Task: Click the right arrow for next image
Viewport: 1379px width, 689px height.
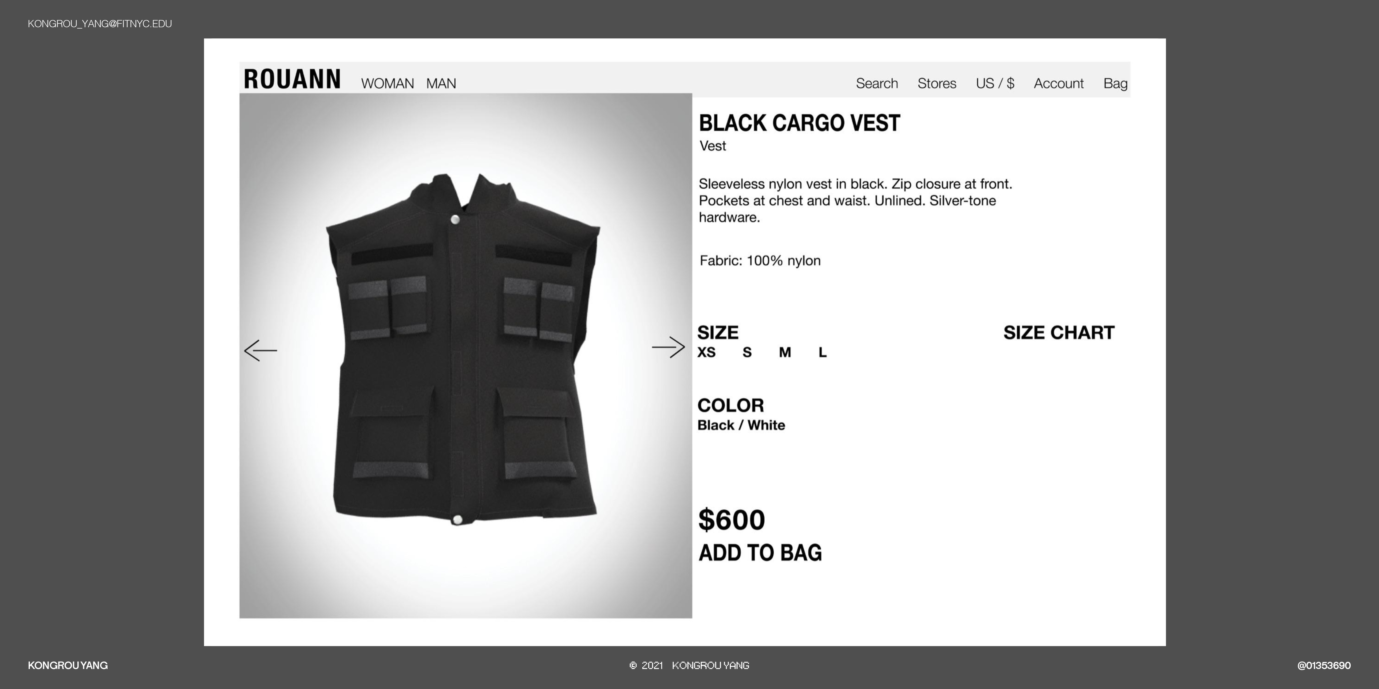Action: click(668, 347)
